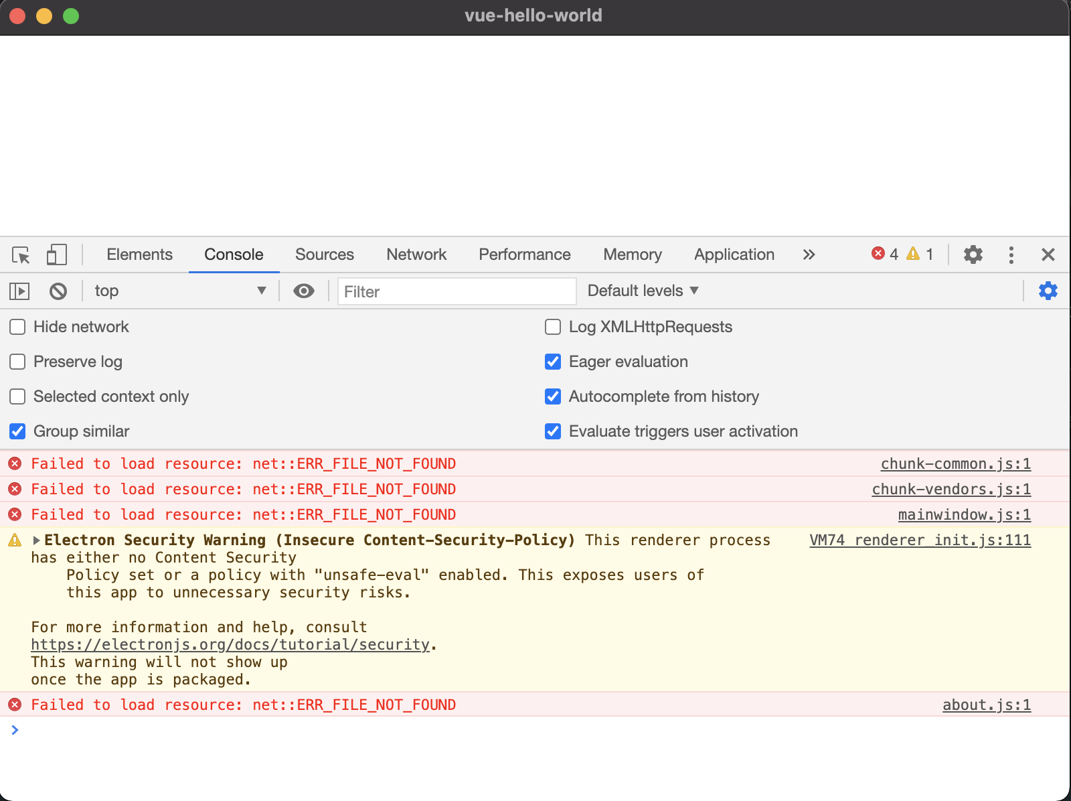
Task: Click error icon beside about.js message
Action: 15,705
